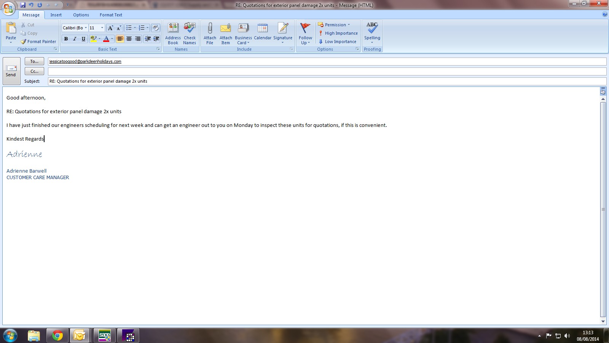Toggle Italic formatting
Viewport: 609px width, 343px height.
[x=75, y=38]
